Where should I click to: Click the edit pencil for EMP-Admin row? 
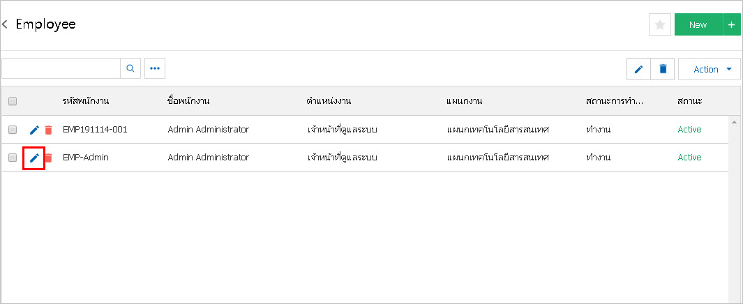(34, 158)
